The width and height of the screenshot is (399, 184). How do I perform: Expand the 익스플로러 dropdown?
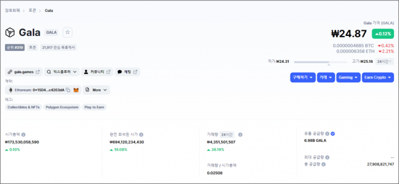point(62,72)
